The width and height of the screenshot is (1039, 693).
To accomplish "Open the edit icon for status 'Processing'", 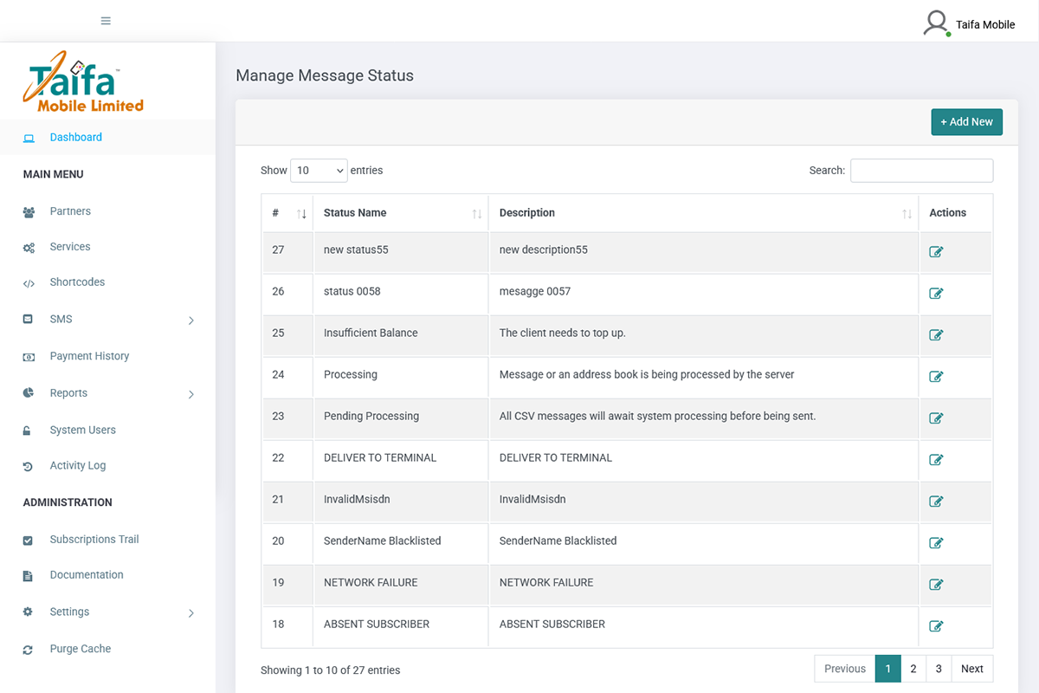I will click(x=936, y=376).
